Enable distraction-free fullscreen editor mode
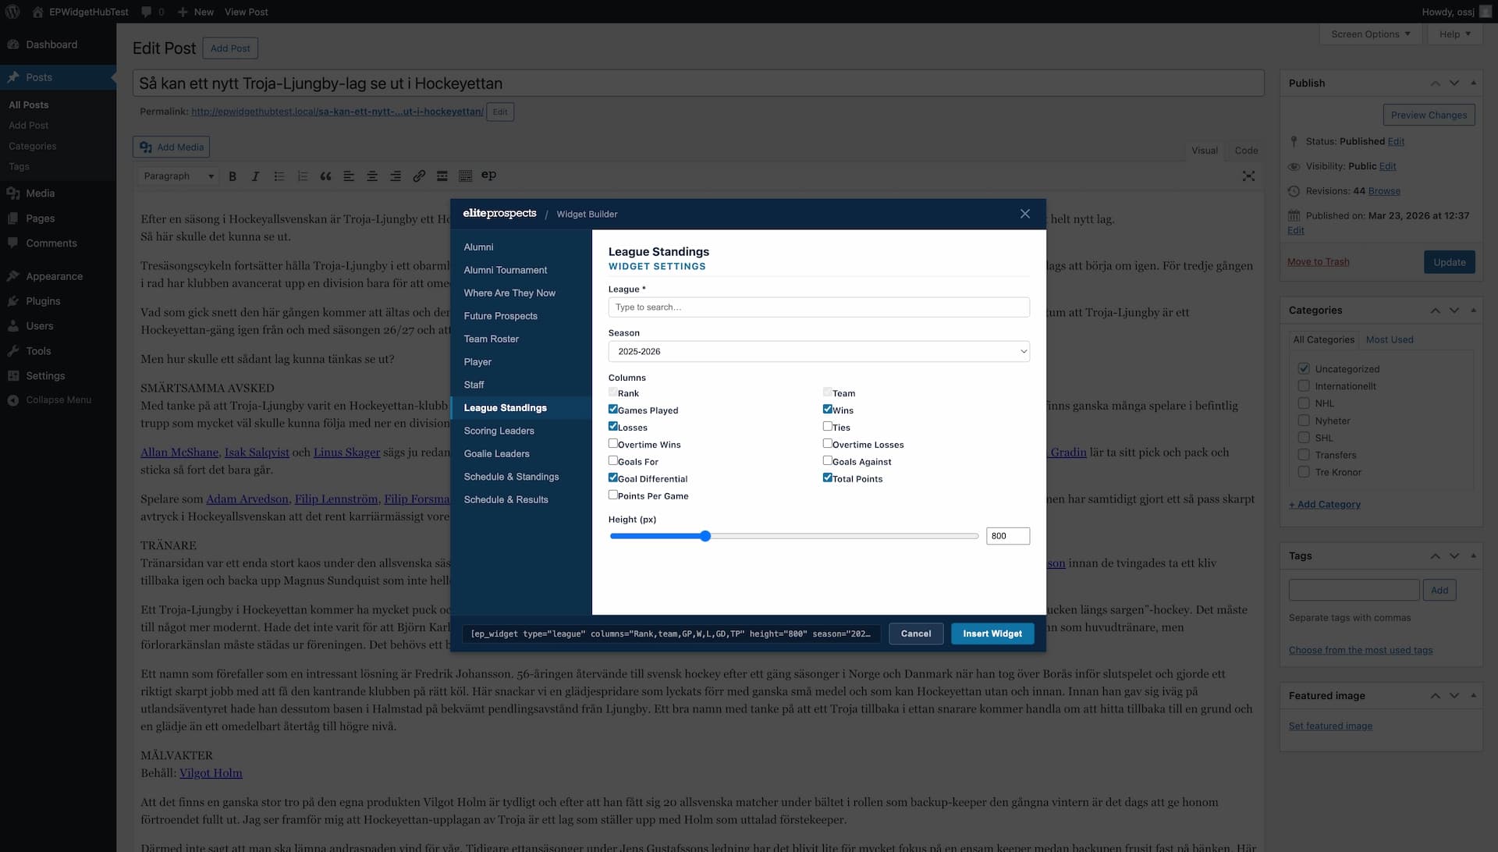The width and height of the screenshot is (1498, 852). click(1248, 176)
